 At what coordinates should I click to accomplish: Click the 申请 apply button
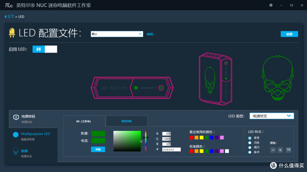98,149
